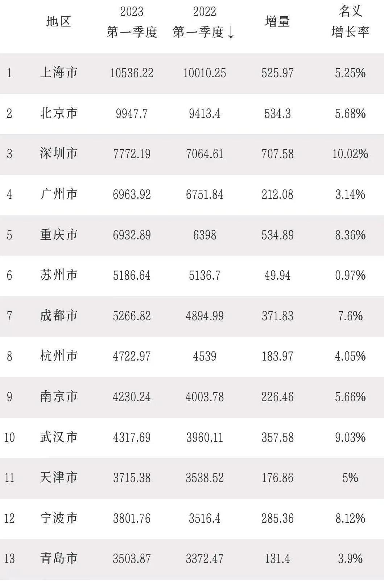Sort by the 2022 第一季度 header
This screenshot has width=384, height=588.
199,22
